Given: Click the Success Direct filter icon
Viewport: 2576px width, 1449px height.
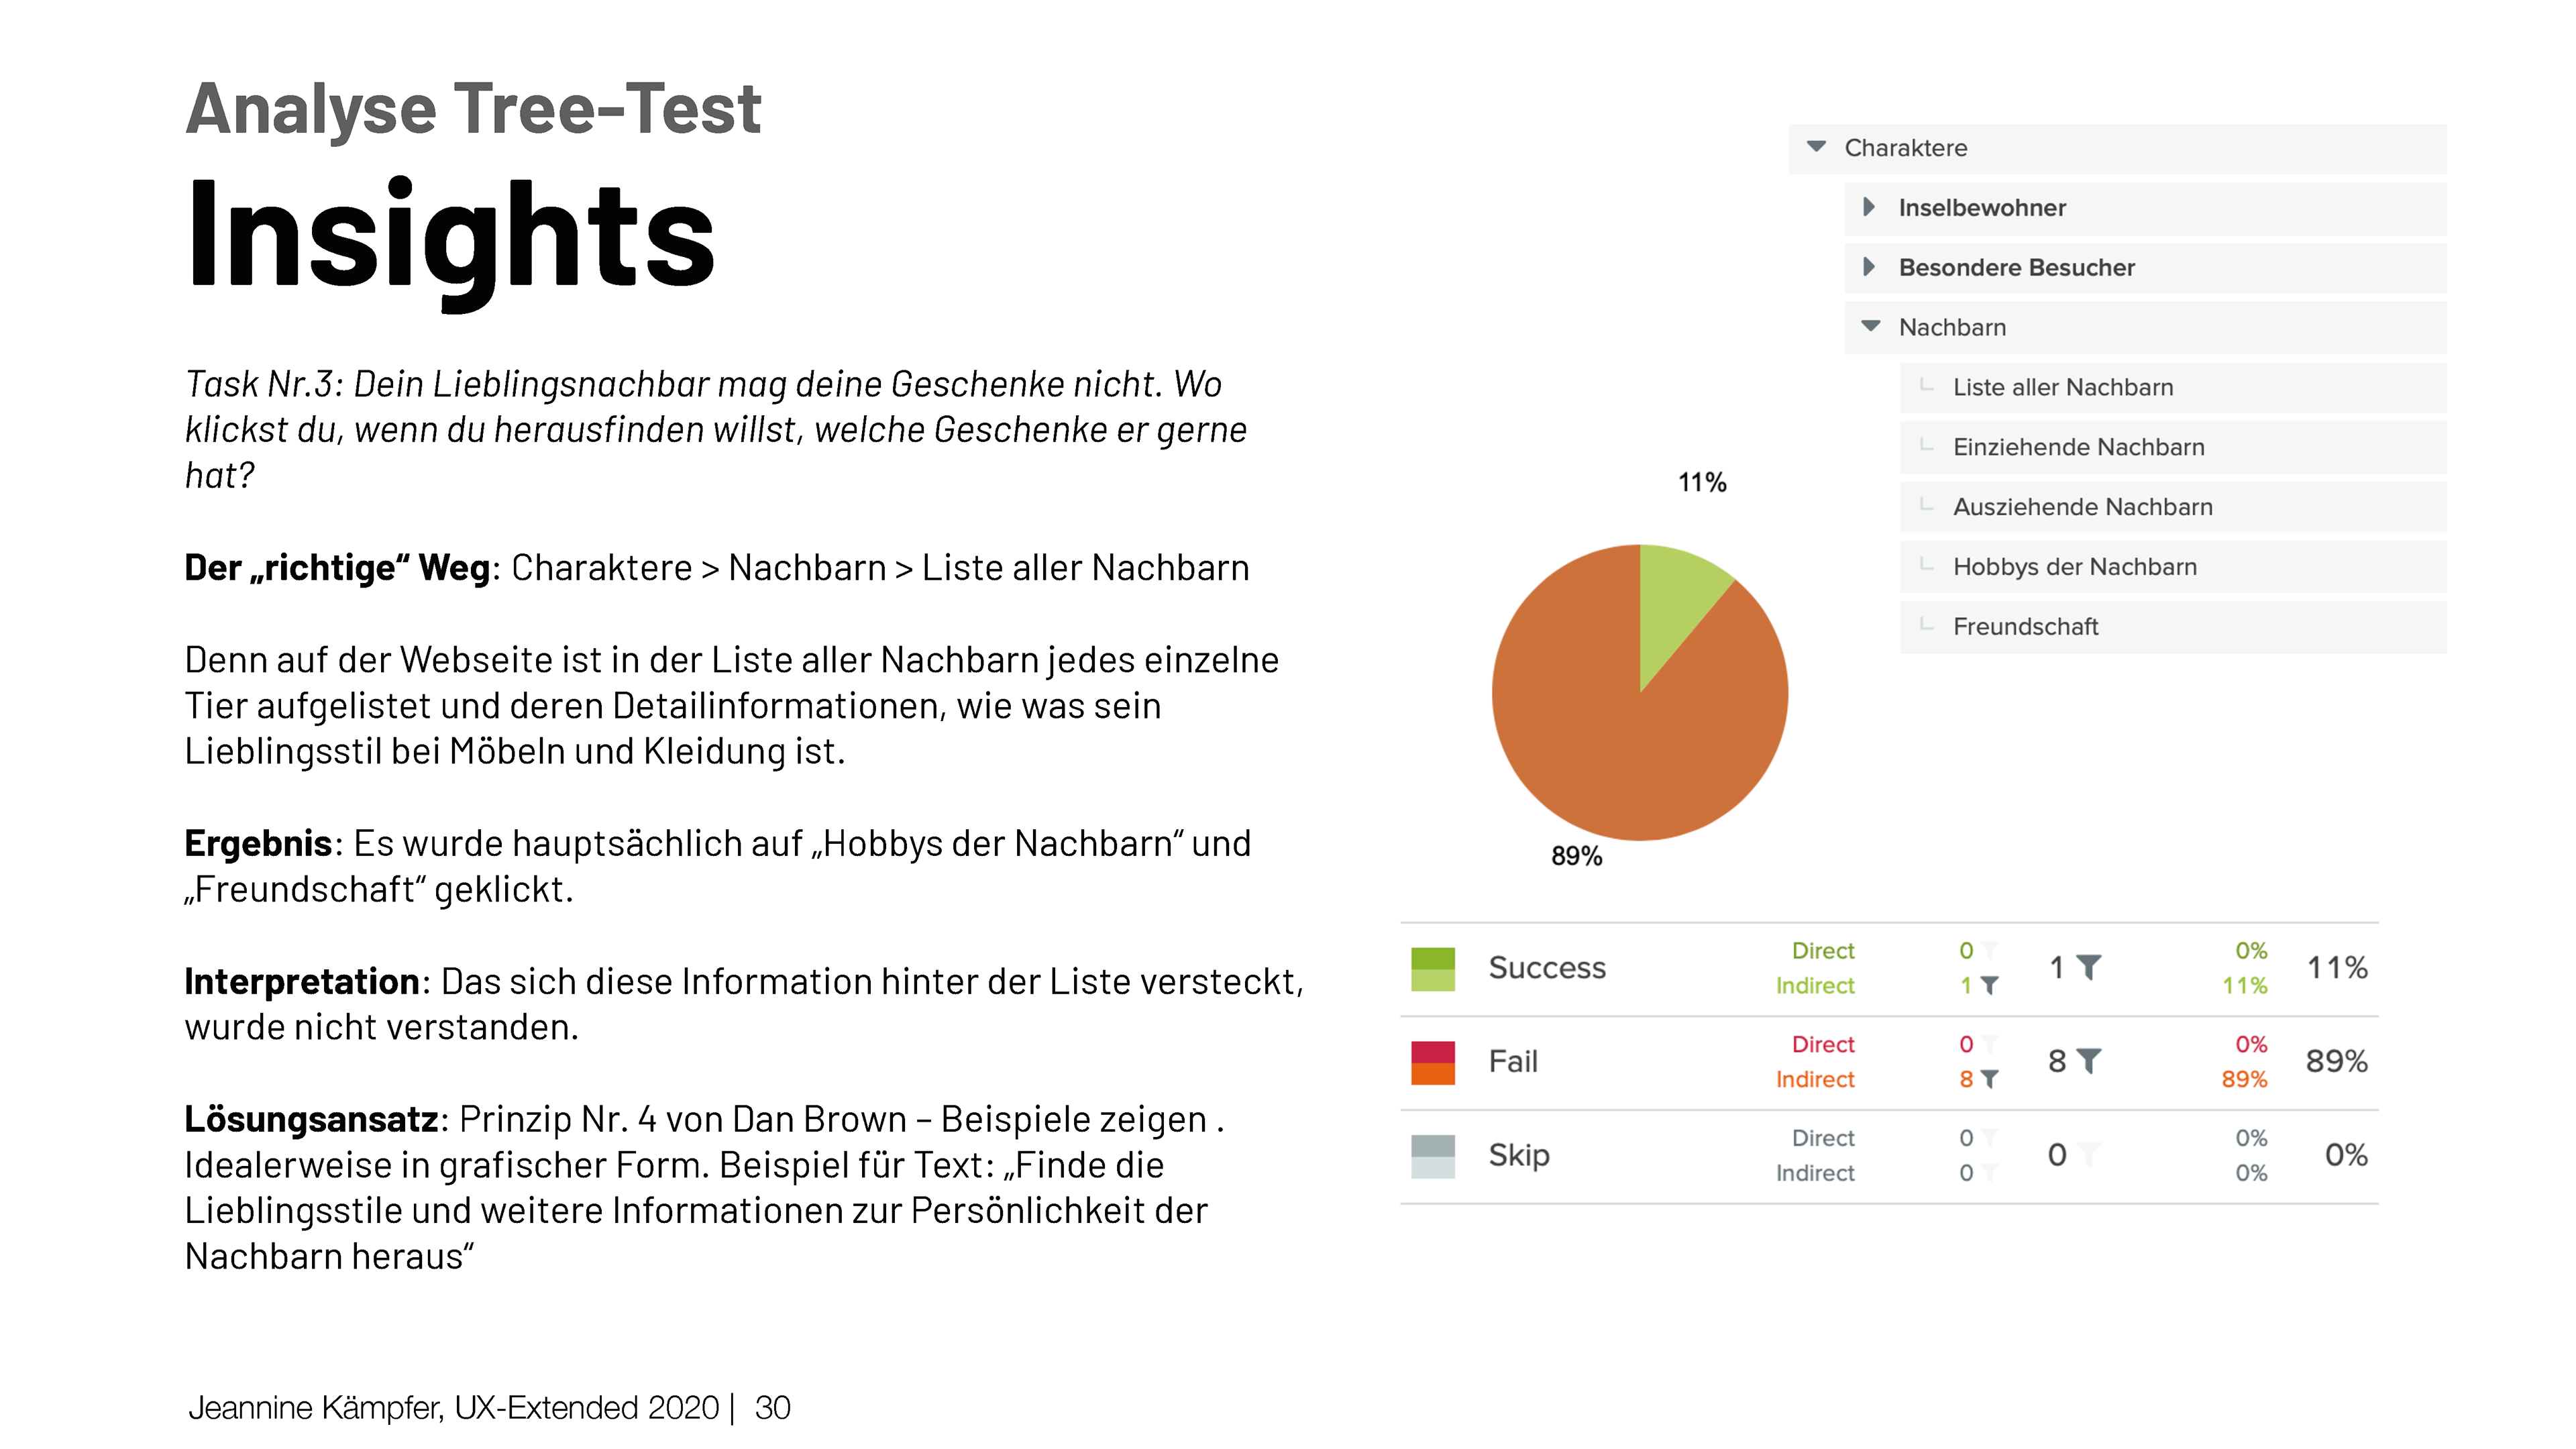Looking at the screenshot, I should pos(1990,949).
